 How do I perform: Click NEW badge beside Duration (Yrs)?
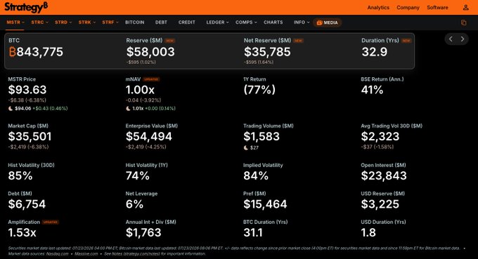(406, 41)
